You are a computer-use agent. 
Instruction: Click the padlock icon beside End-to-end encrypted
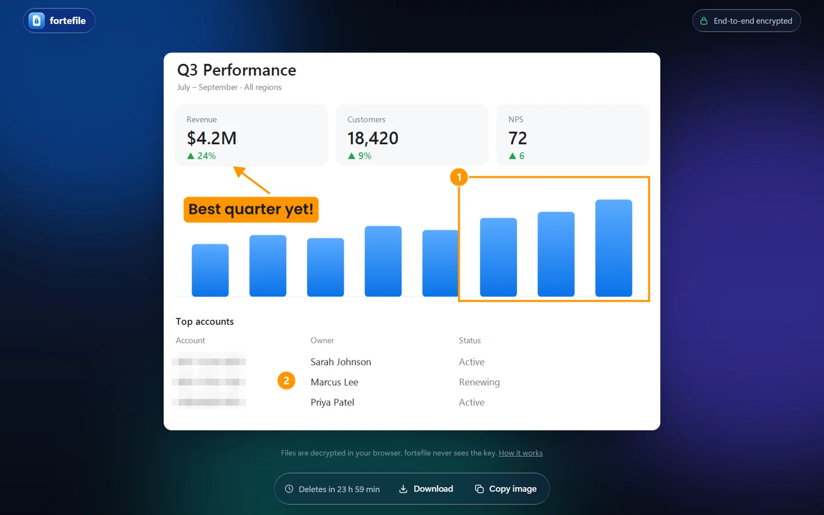click(703, 21)
